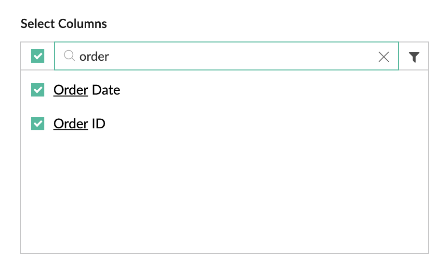Viewport: 448px width, 276px height.
Task: Click the empty area below Order ID
Action: pos(224,193)
